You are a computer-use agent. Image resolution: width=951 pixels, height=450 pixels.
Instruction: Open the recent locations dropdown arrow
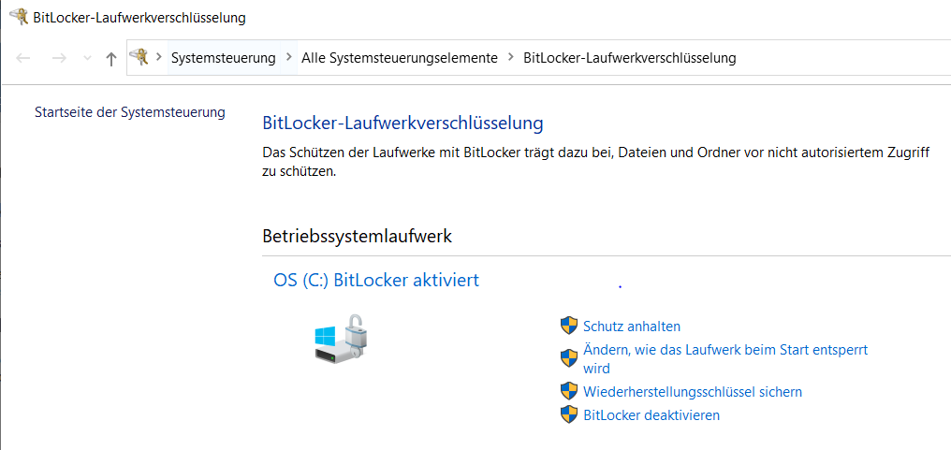point(87,58)
